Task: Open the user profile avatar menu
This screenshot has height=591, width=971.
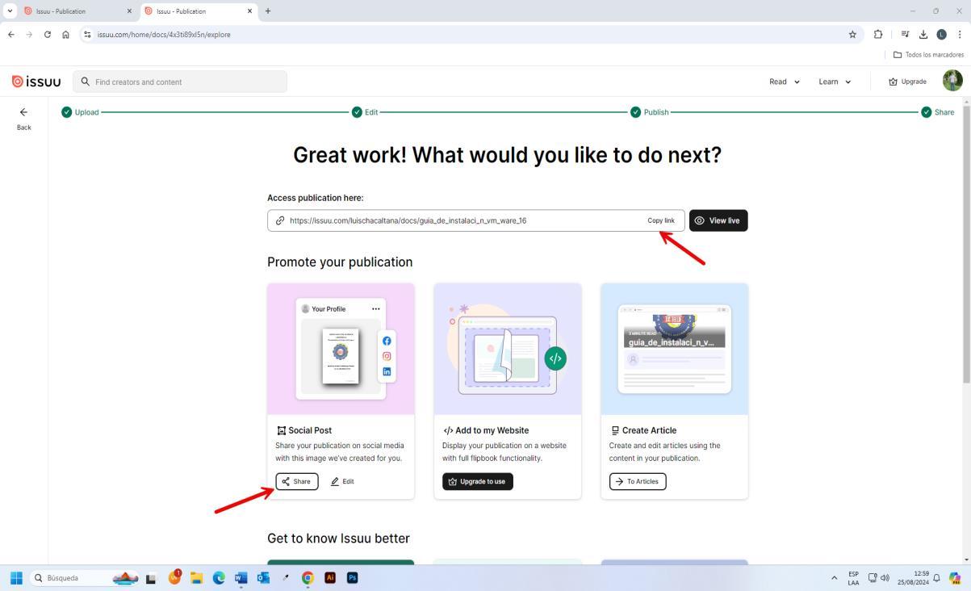Action: [x=952, y=81]
